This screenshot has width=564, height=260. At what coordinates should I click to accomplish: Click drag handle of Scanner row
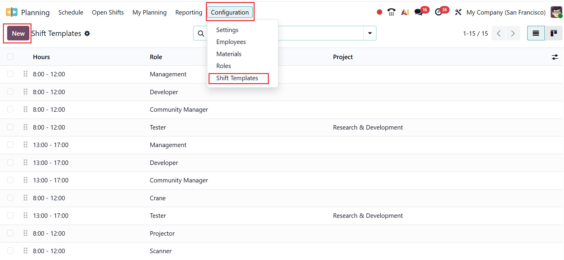coord(26,251)
